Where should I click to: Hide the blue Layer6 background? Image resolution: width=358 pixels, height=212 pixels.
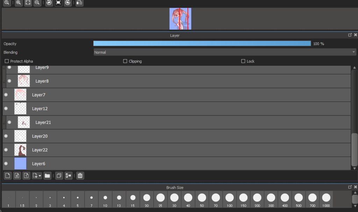coord(6,164)
